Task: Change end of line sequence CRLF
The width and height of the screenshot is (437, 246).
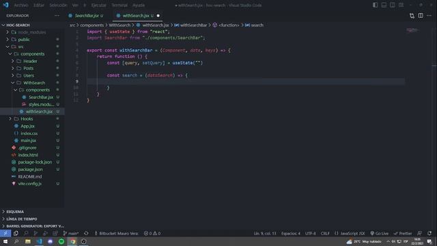Action: click(x=325, y=233)
